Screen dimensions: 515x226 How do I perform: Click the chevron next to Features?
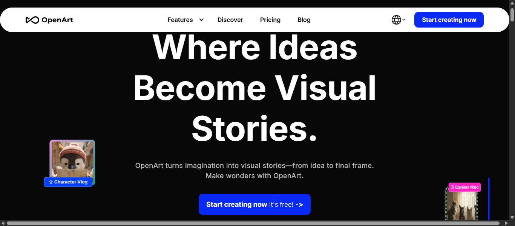coord(201,20)
